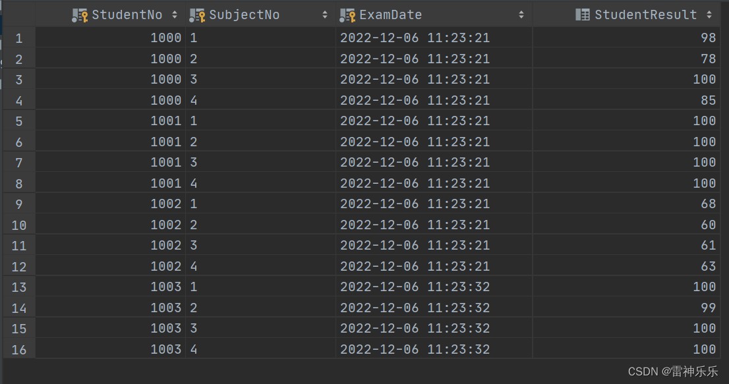Select the ExamDate cell in row 13

point(415,287)
